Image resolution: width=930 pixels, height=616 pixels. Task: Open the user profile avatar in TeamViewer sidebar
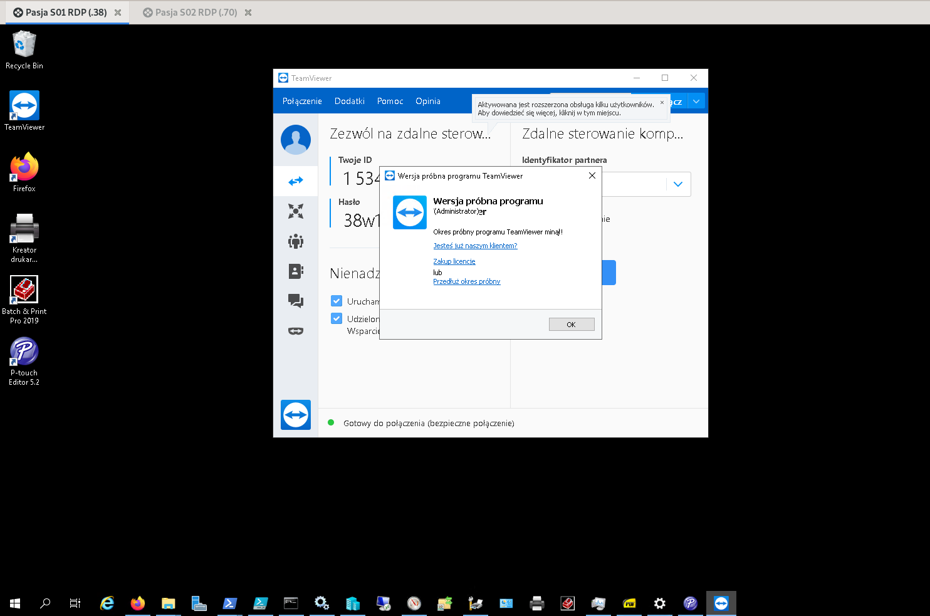[296, 140]
